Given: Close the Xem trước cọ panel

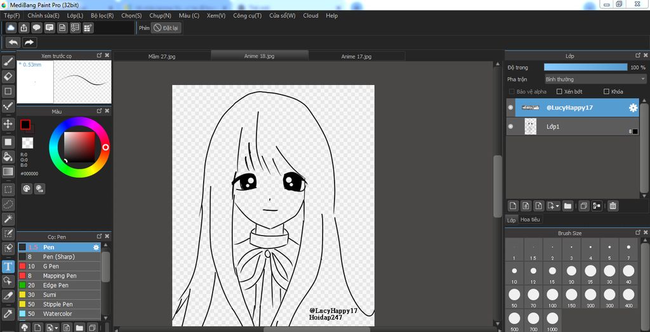Looking at the screenshot, I should pos(107,55).
